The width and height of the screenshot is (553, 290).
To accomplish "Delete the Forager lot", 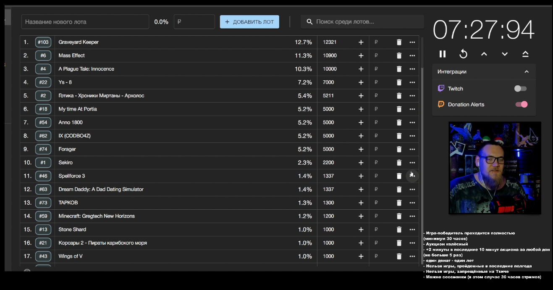I will point(399,149).
